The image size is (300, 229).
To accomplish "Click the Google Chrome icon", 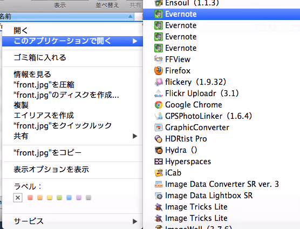I will [159, 105].
